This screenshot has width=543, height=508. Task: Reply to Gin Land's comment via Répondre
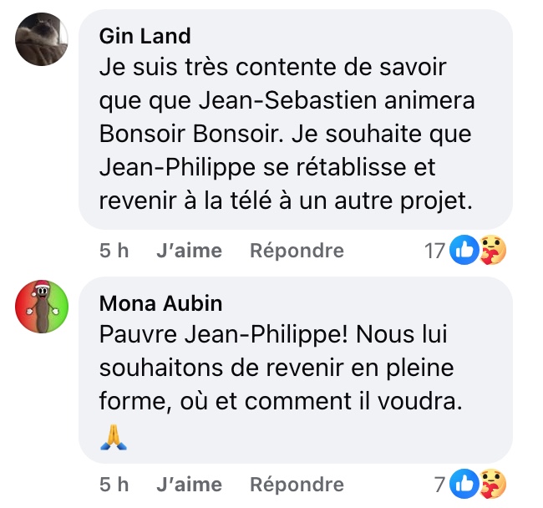pyautogui.click(x=297, y=250)
